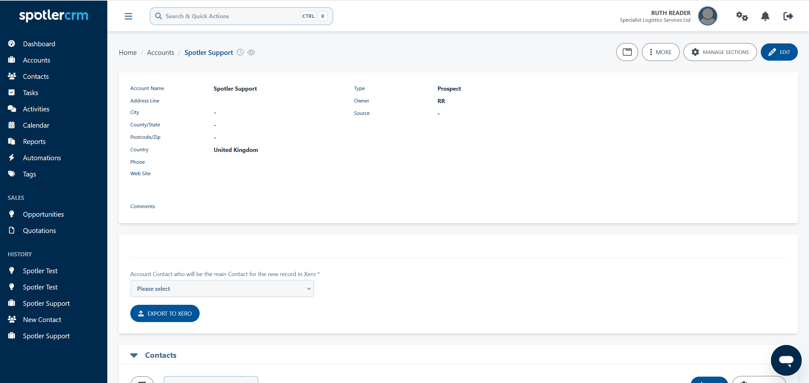Open Tasks in the sidebar

tap(31, 93)
